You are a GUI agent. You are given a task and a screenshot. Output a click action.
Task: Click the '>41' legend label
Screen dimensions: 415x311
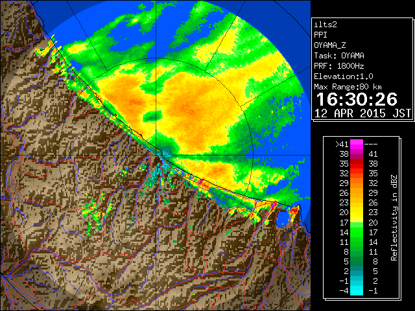pyautogui.click(x=342, y=144)
